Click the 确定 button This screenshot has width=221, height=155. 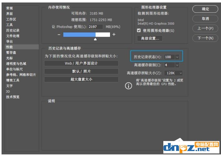[205, 9]
